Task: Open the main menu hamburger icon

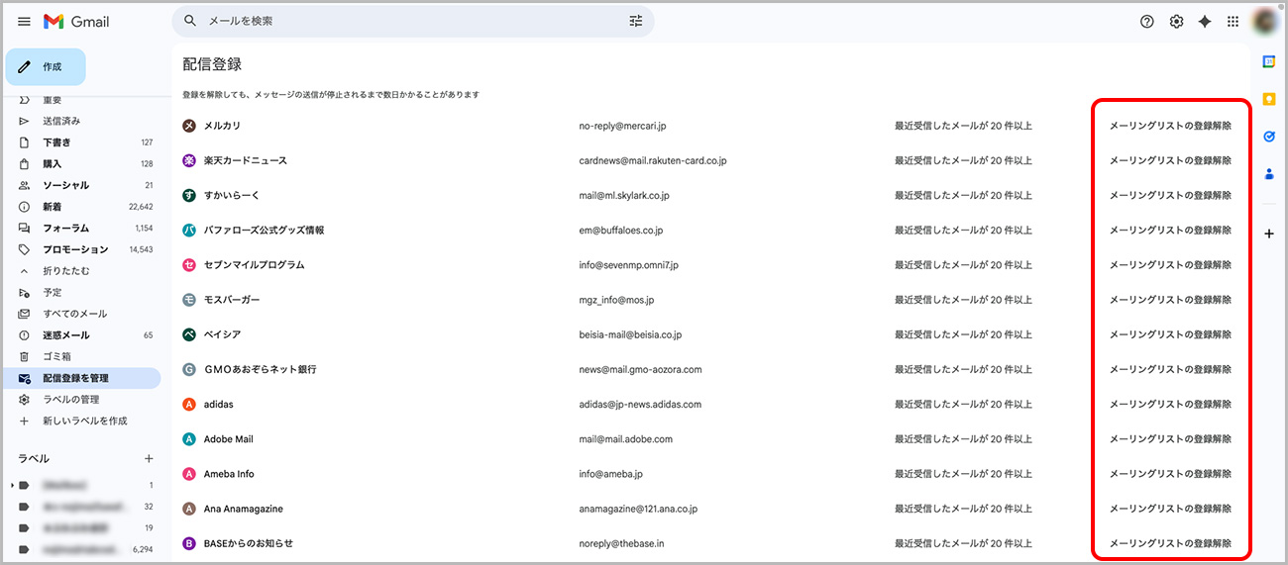Action: [25, 22]
